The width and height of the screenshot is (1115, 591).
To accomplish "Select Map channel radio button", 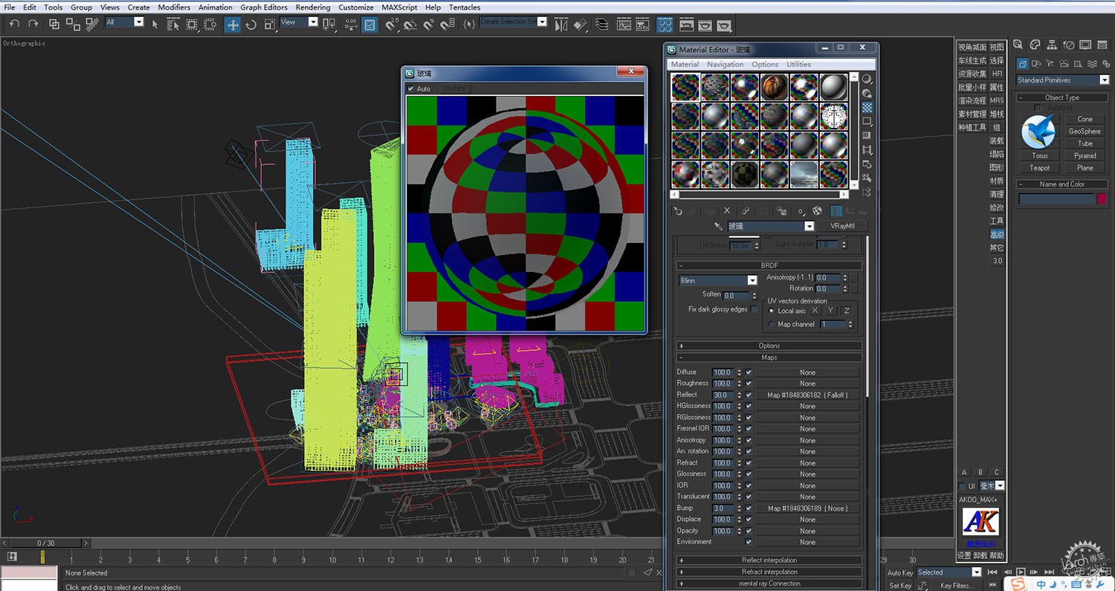I will [x=772, y=324].
